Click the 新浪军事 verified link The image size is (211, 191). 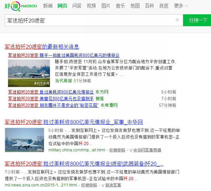point(113,185)
